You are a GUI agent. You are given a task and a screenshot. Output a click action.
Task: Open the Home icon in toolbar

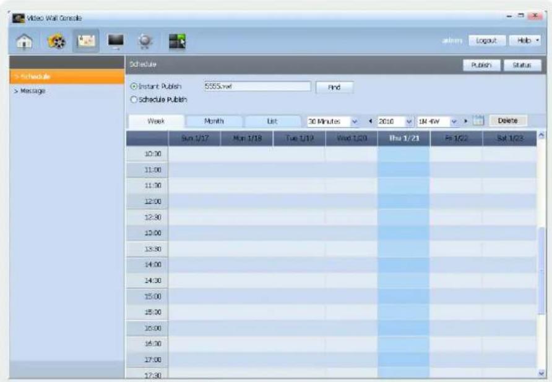click(x=24, y=41)
